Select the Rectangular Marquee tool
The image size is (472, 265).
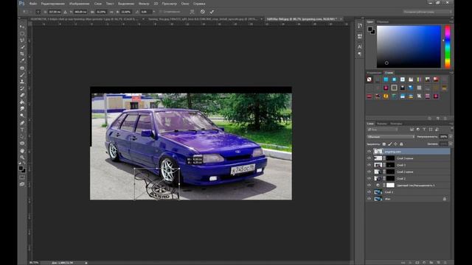[22, 34]
